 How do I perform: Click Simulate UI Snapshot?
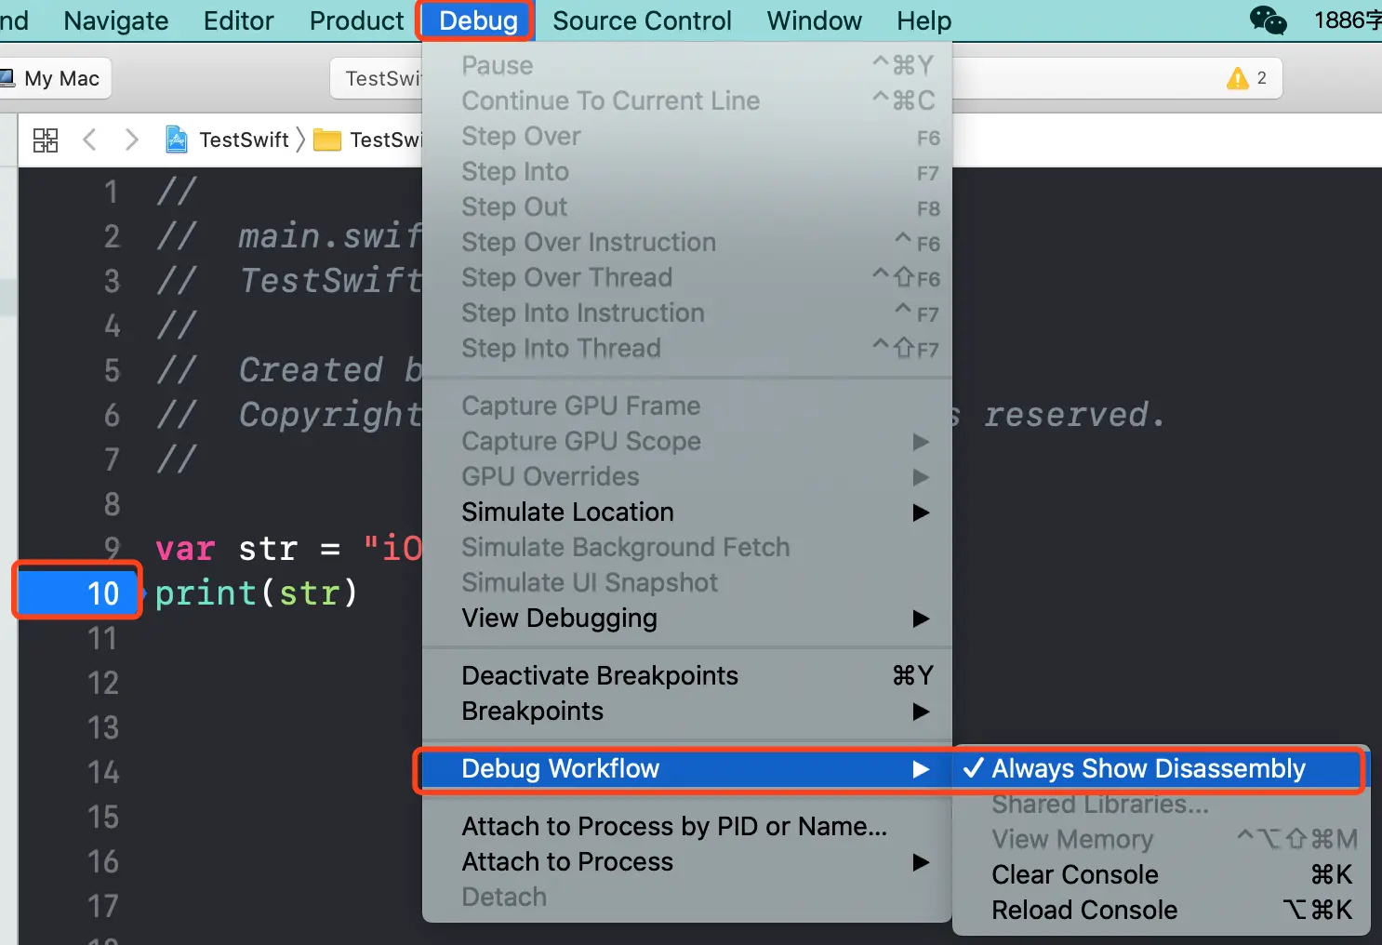[686, 583]
